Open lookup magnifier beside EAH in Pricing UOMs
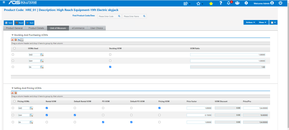Image resolution: width=289 pixels, height=130 pixels. click(32, 115)
